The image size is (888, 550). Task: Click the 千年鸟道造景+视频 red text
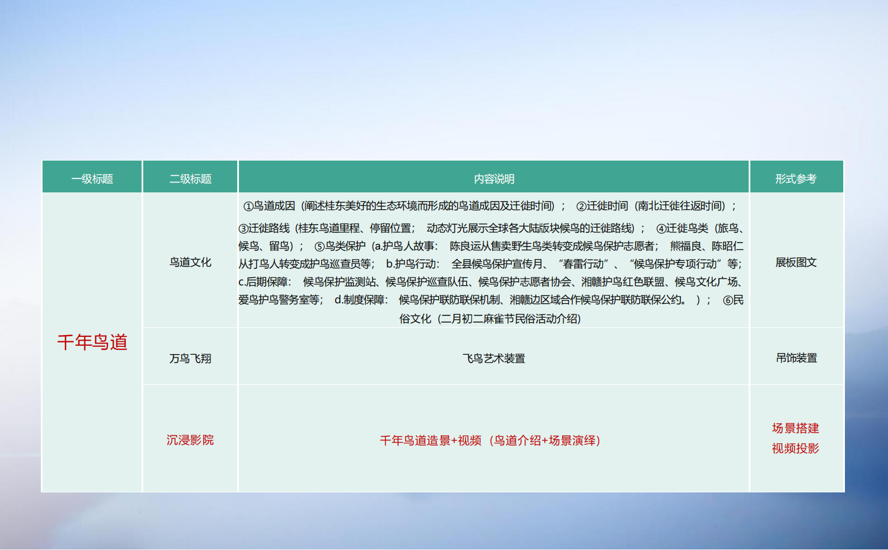(430, 441)
